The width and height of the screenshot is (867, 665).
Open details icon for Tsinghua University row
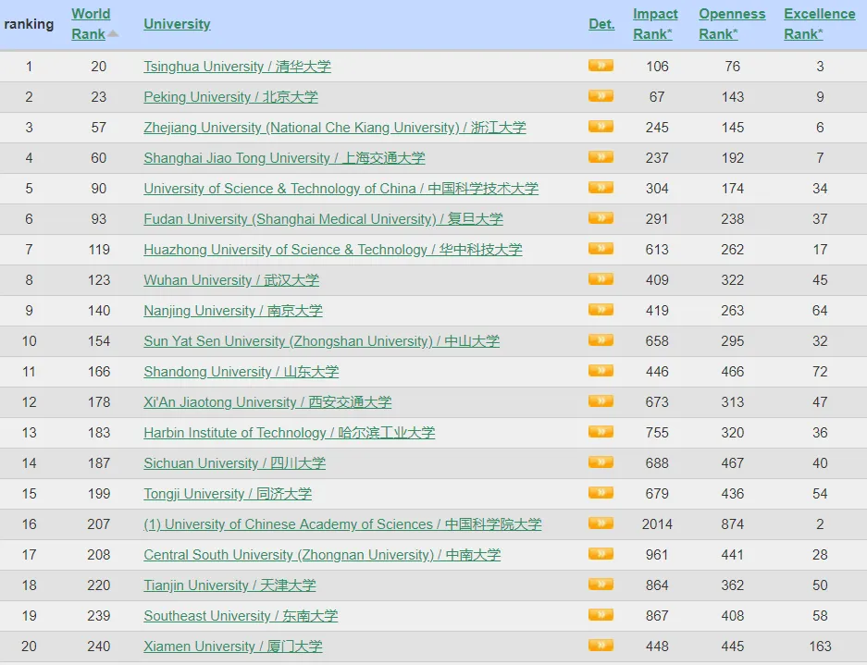(601, 66)
